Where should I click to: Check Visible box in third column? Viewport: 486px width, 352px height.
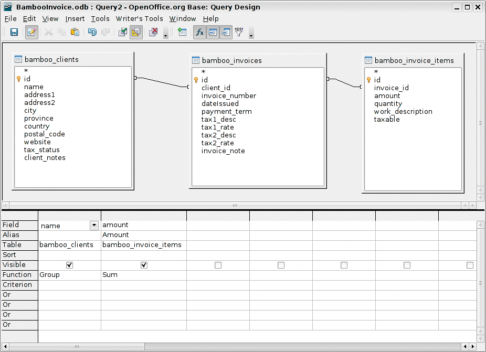[x=218, y=265]
